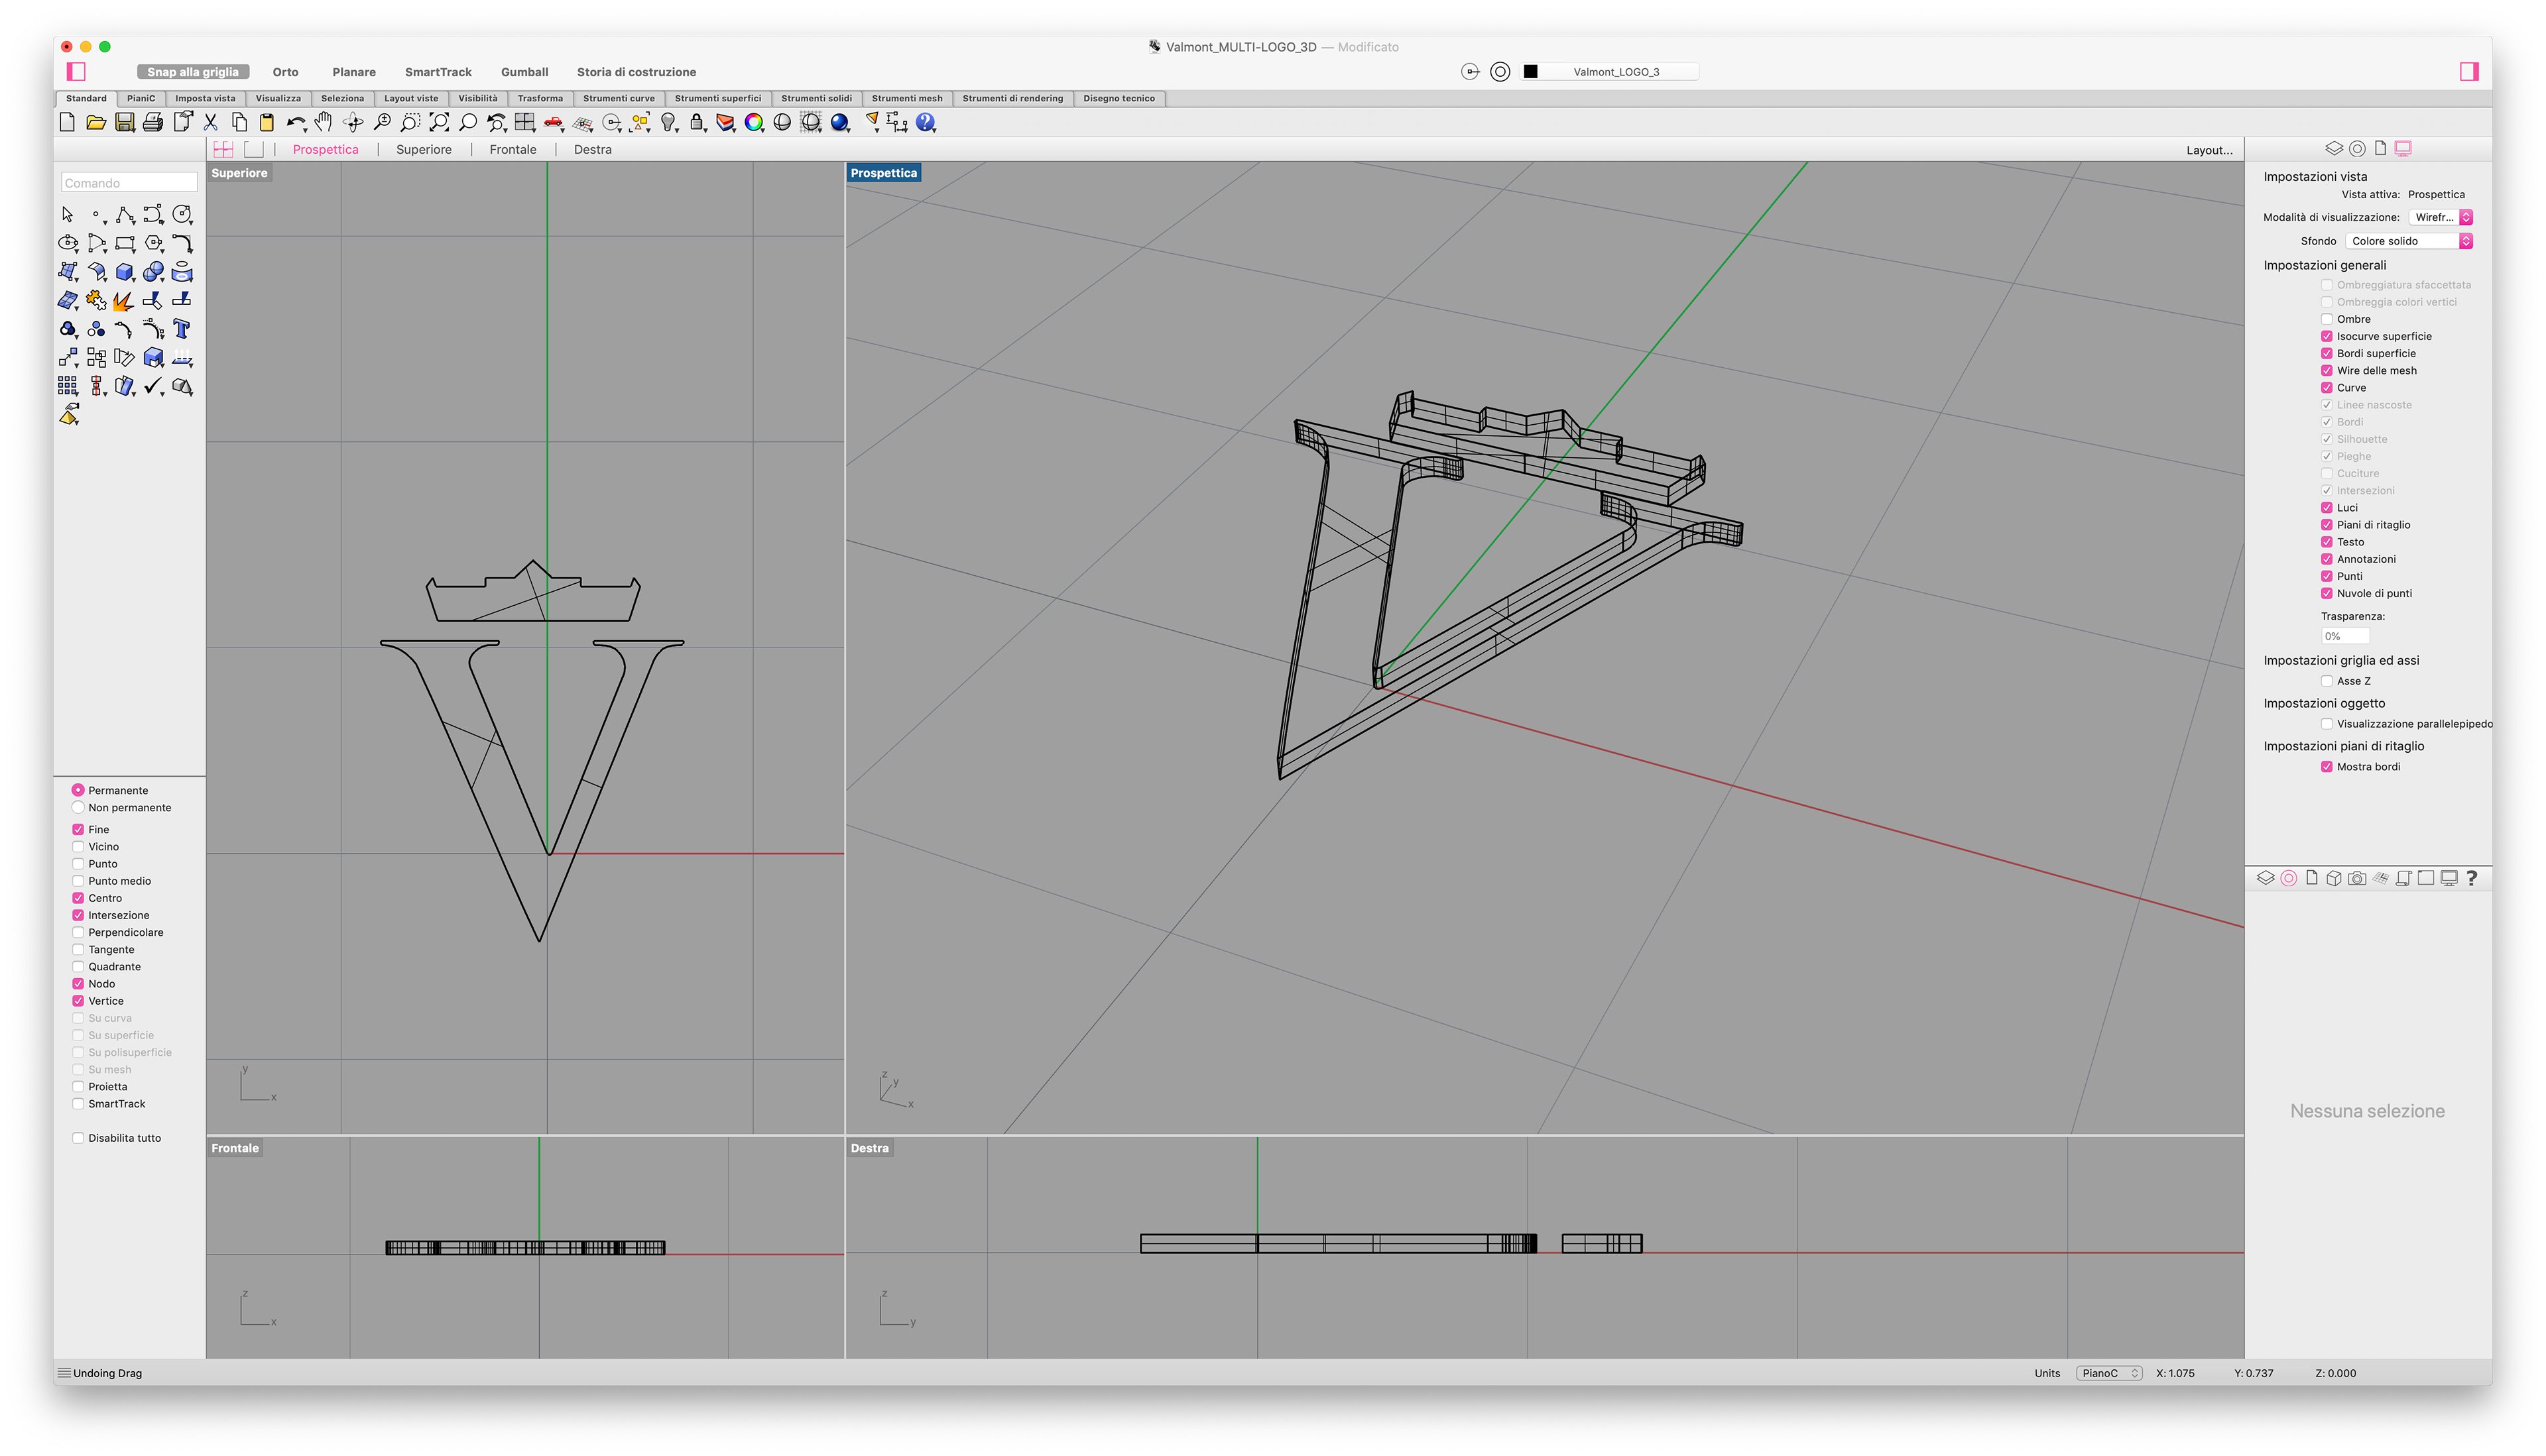
Task: Switch to the Frontale viewport tab
Action: tap(513, 149)
